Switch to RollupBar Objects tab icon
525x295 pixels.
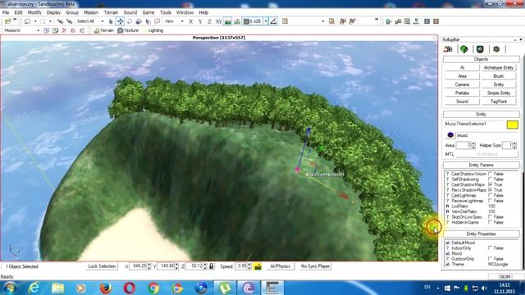pyautogui.click(x=448, y=49)
